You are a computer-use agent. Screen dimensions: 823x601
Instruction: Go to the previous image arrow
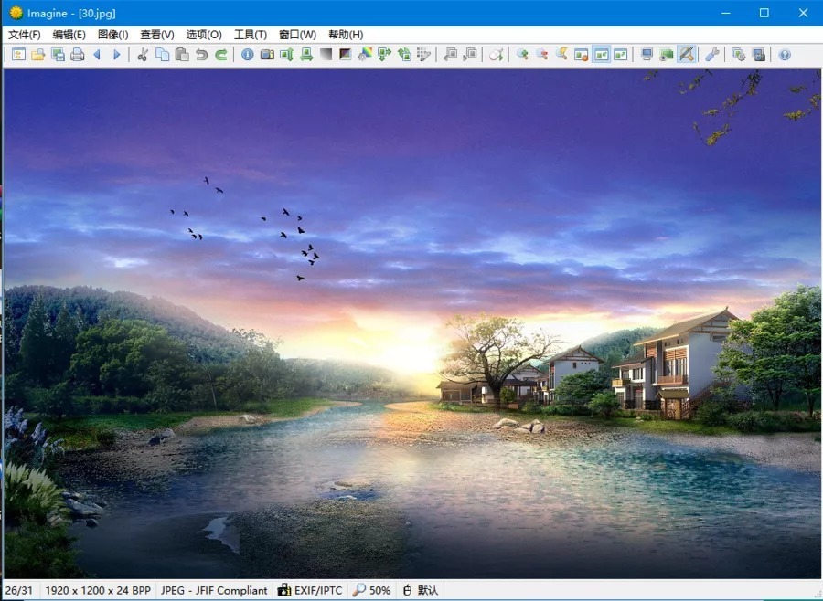pos(97,55)
